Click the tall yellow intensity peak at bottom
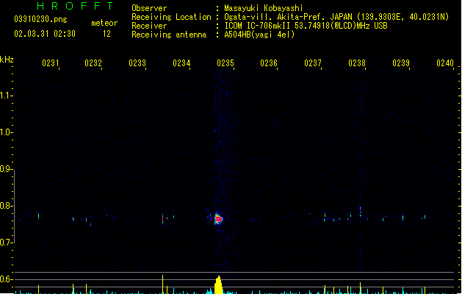Screen dimensions: 462x294 click(218, 285)
